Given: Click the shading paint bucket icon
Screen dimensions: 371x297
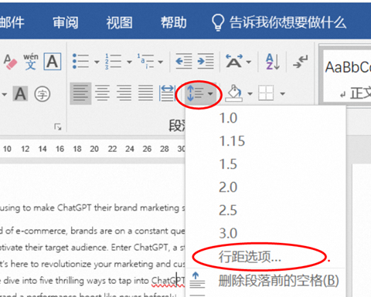Looking at the screenshot, I should [x=234, y=93].
